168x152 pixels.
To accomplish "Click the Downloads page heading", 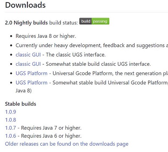I will click(25, 5).
